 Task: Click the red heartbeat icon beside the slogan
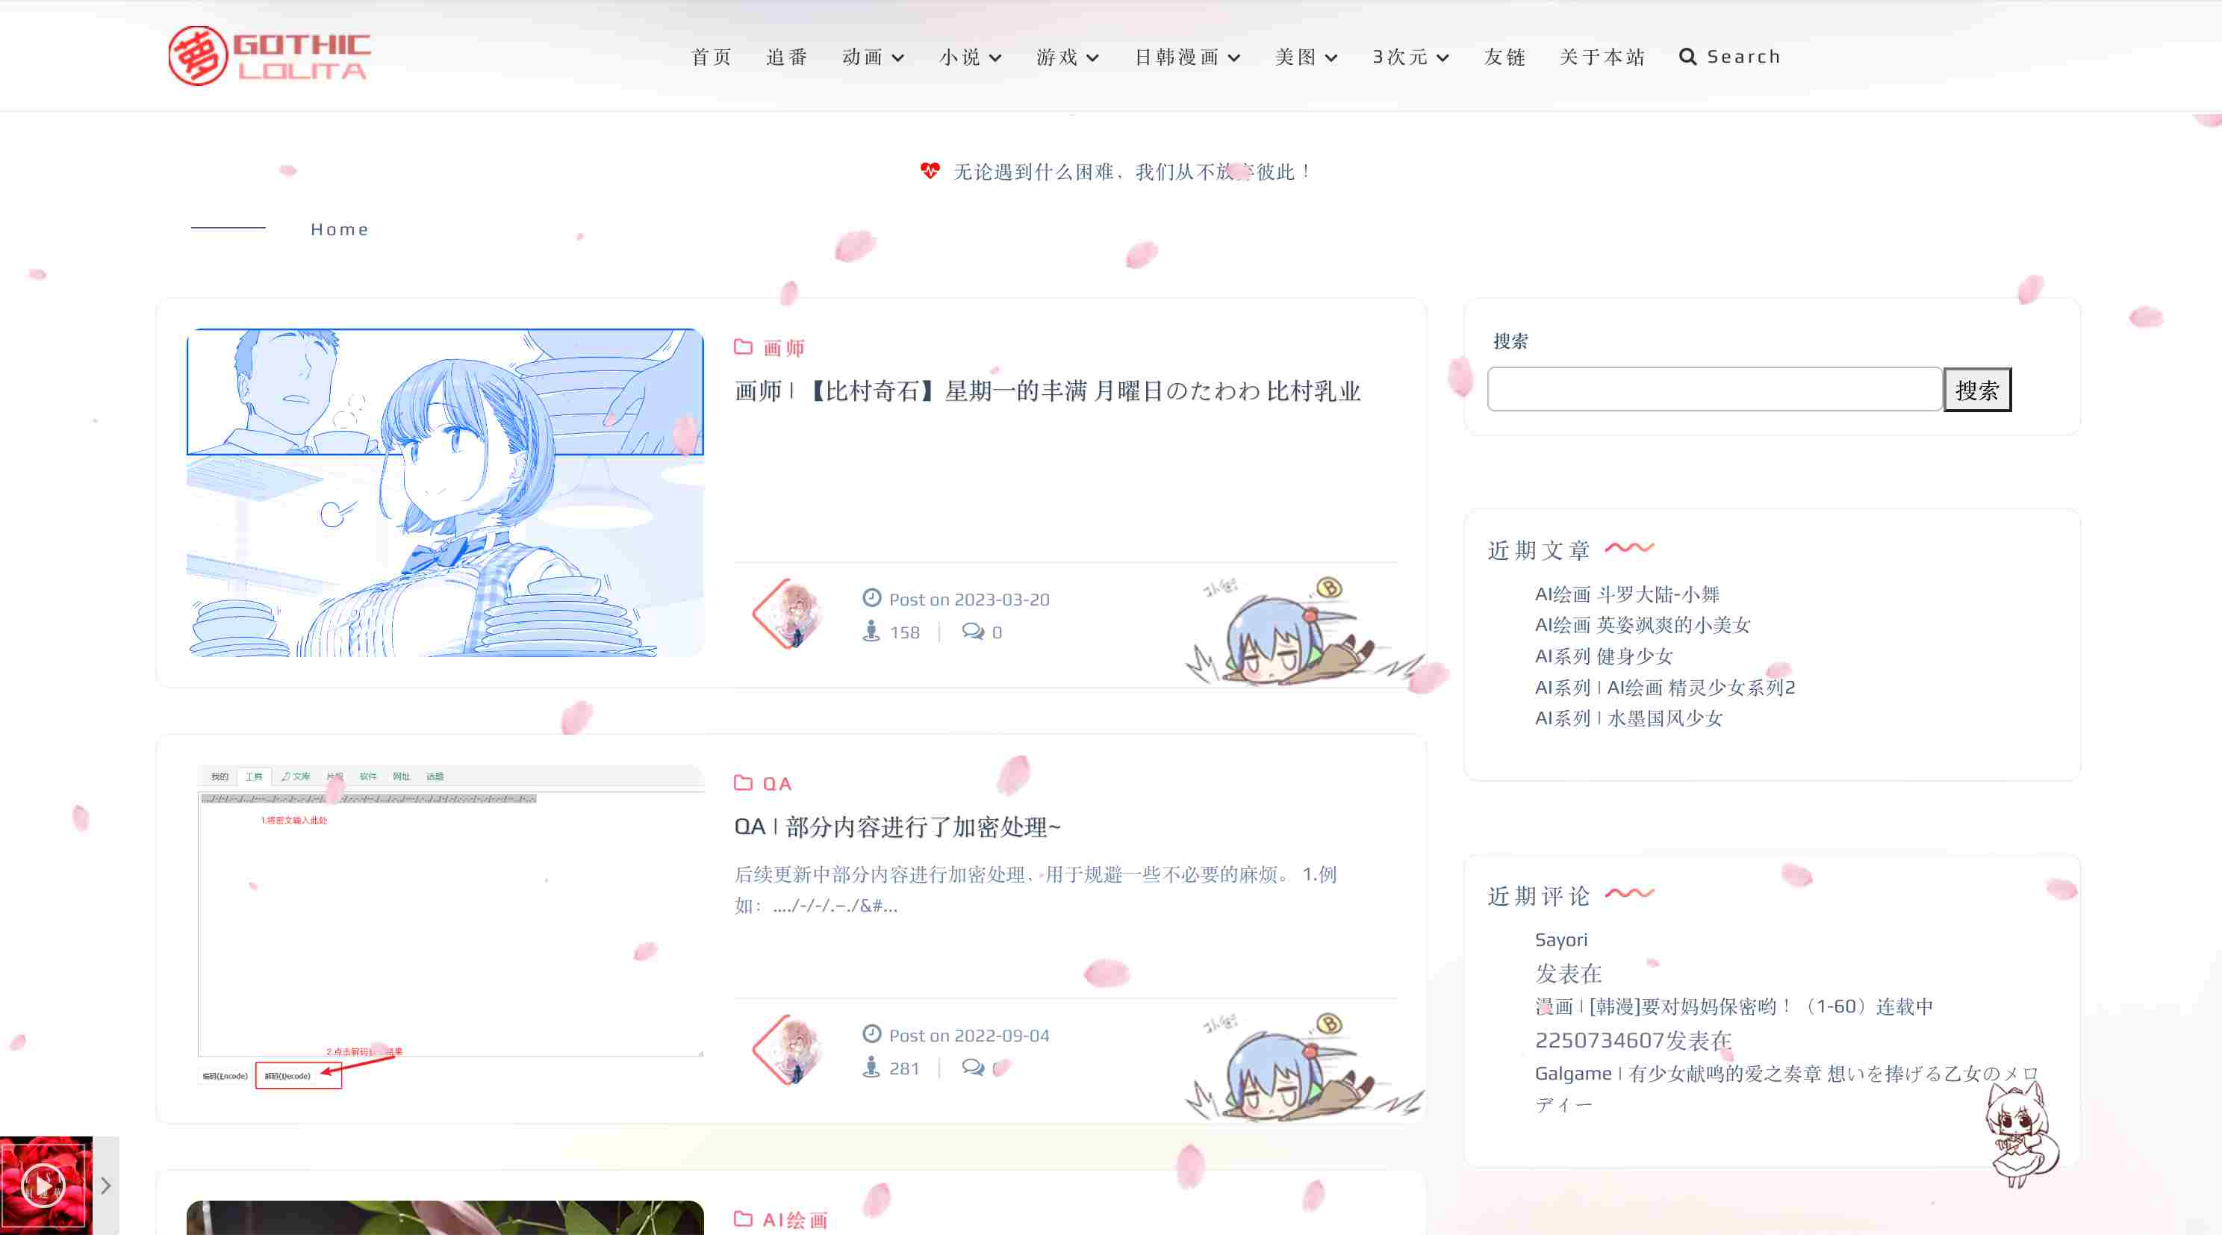point(930,171)
